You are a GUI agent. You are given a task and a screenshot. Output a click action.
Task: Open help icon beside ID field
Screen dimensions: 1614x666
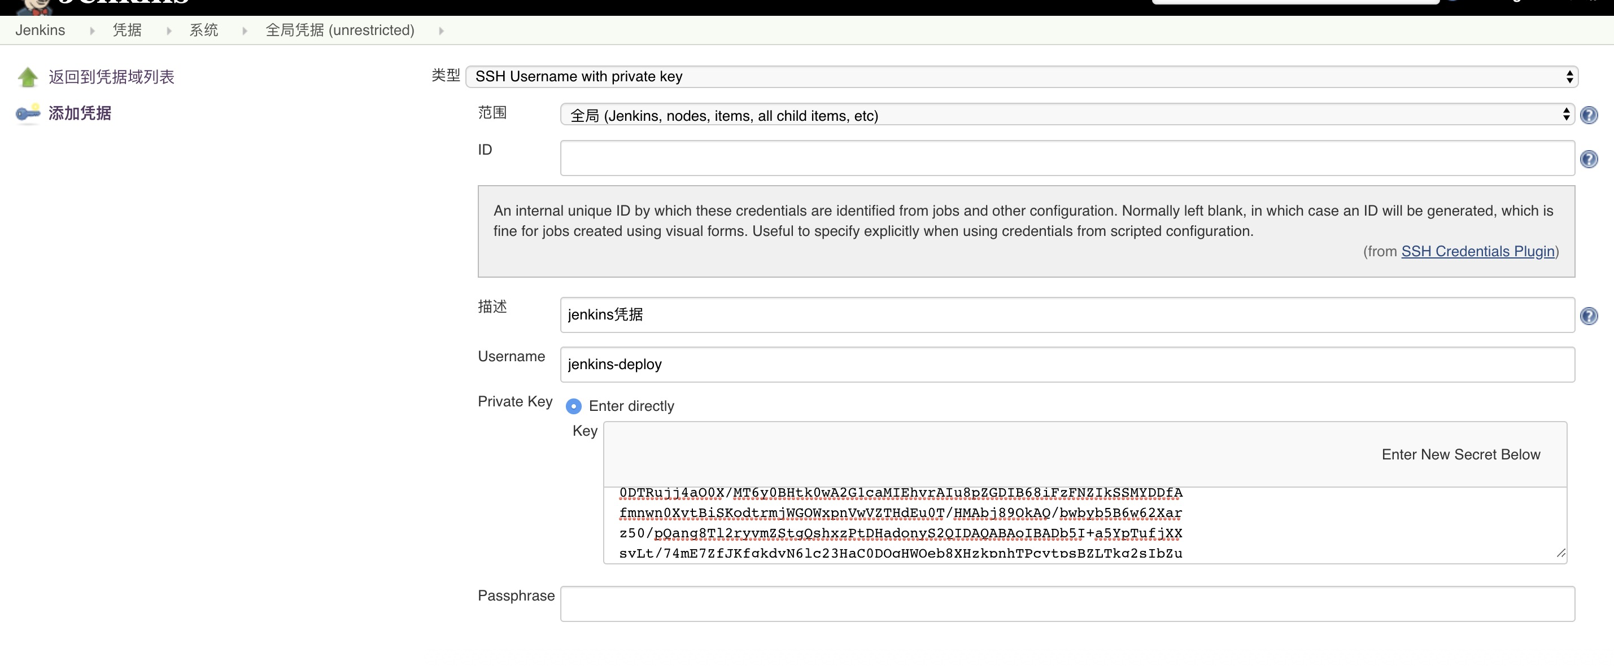[1589, 159]
